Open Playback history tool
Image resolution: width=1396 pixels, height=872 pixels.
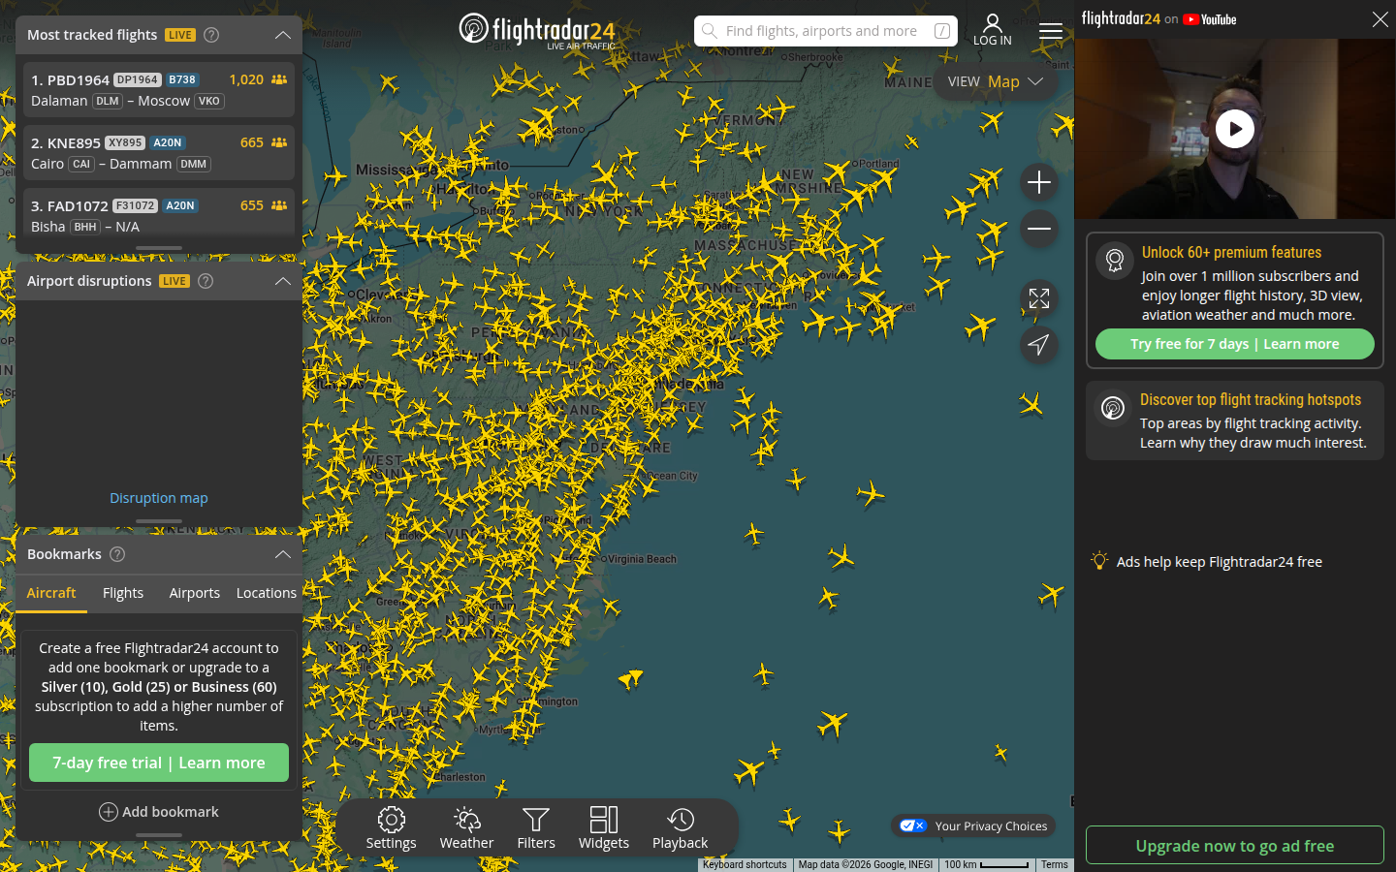tap(680, 828)
